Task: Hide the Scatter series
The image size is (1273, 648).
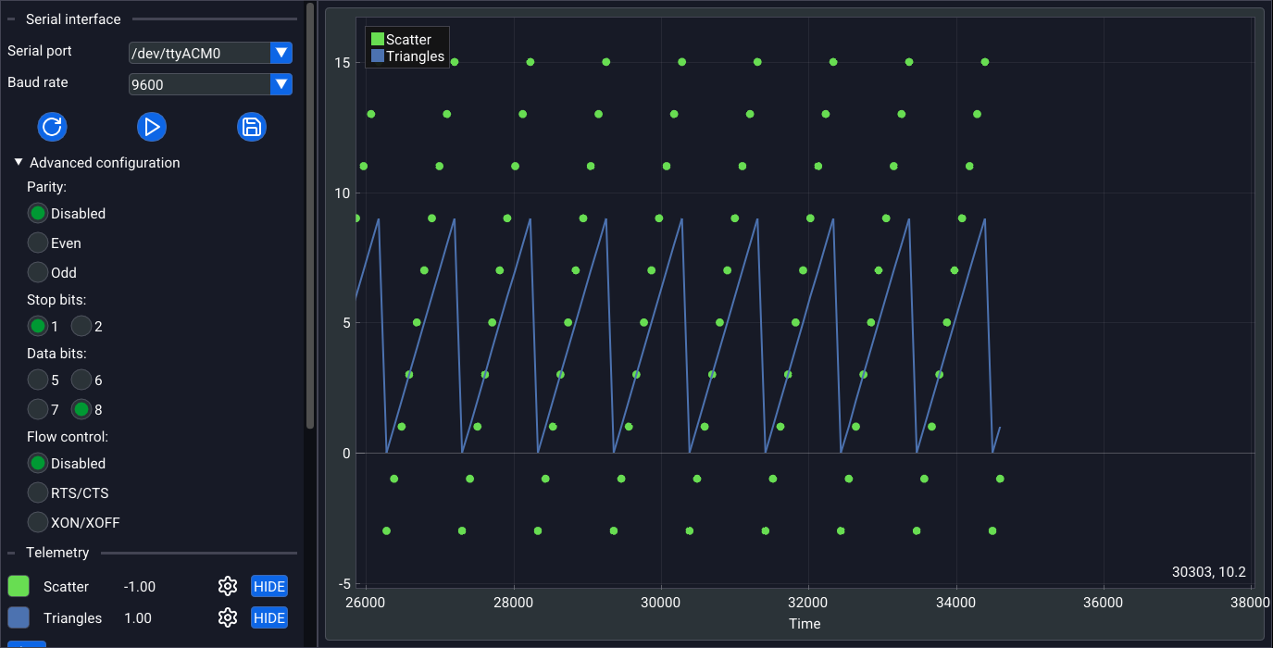Action: 268,586
